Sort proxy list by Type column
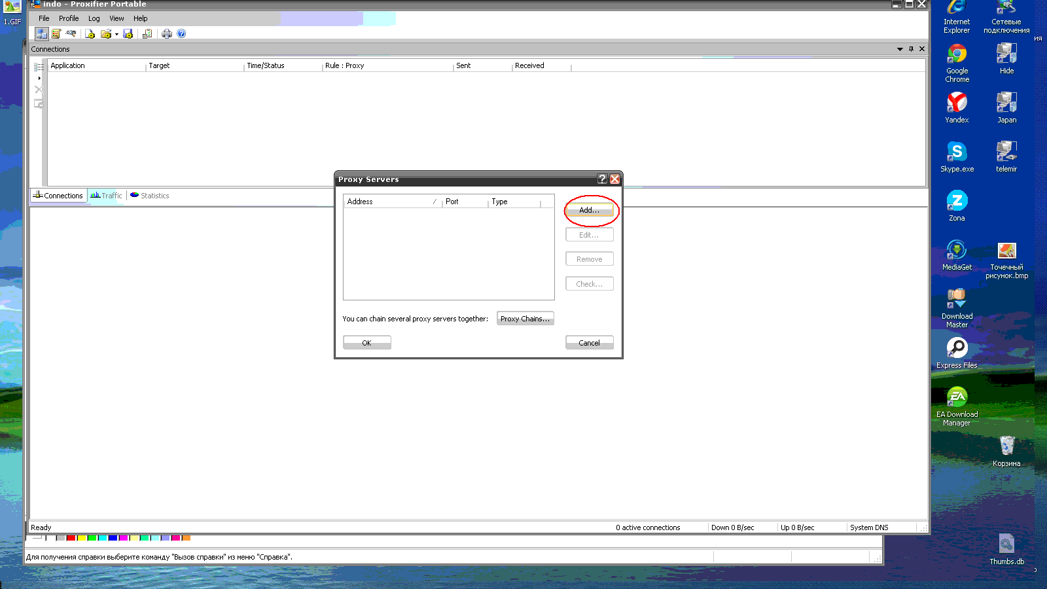 click(x=515, y=202)
